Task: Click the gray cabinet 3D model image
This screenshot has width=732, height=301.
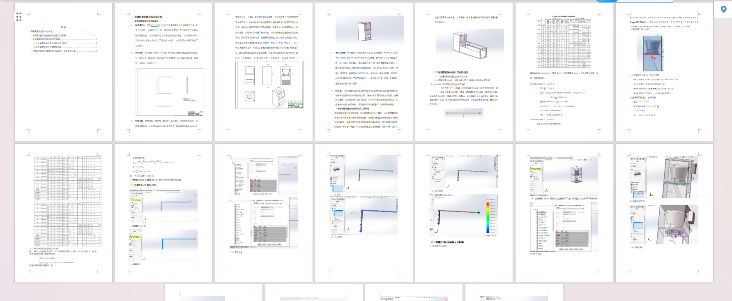Action: point(369,31)
